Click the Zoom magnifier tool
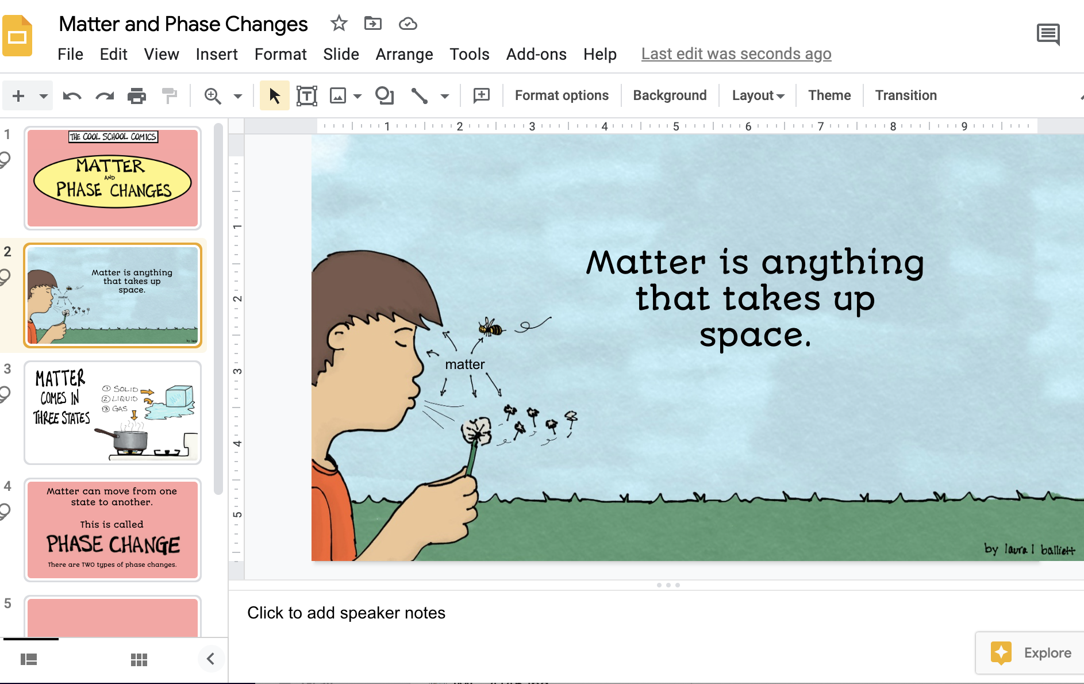The height and width of the screenshot is (684, 1084). coord(213,95)
